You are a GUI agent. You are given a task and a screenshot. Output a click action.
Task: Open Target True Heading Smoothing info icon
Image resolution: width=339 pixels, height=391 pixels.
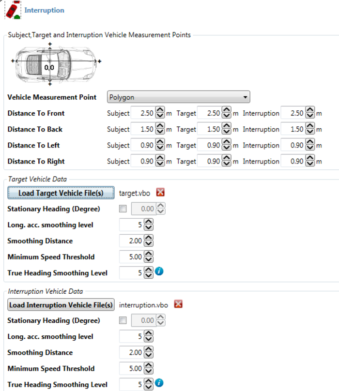159,271
